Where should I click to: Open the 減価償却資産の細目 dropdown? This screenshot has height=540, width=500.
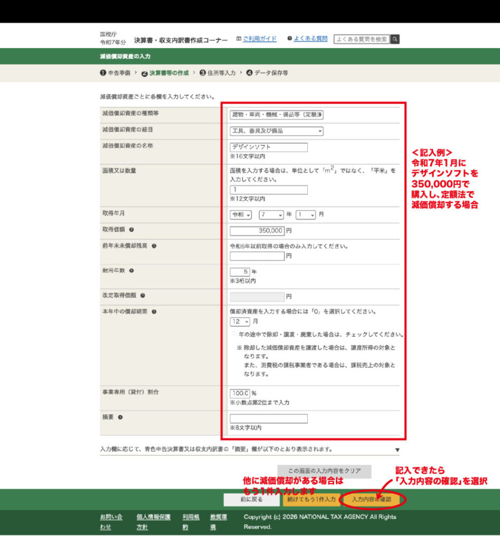[277, 131]
